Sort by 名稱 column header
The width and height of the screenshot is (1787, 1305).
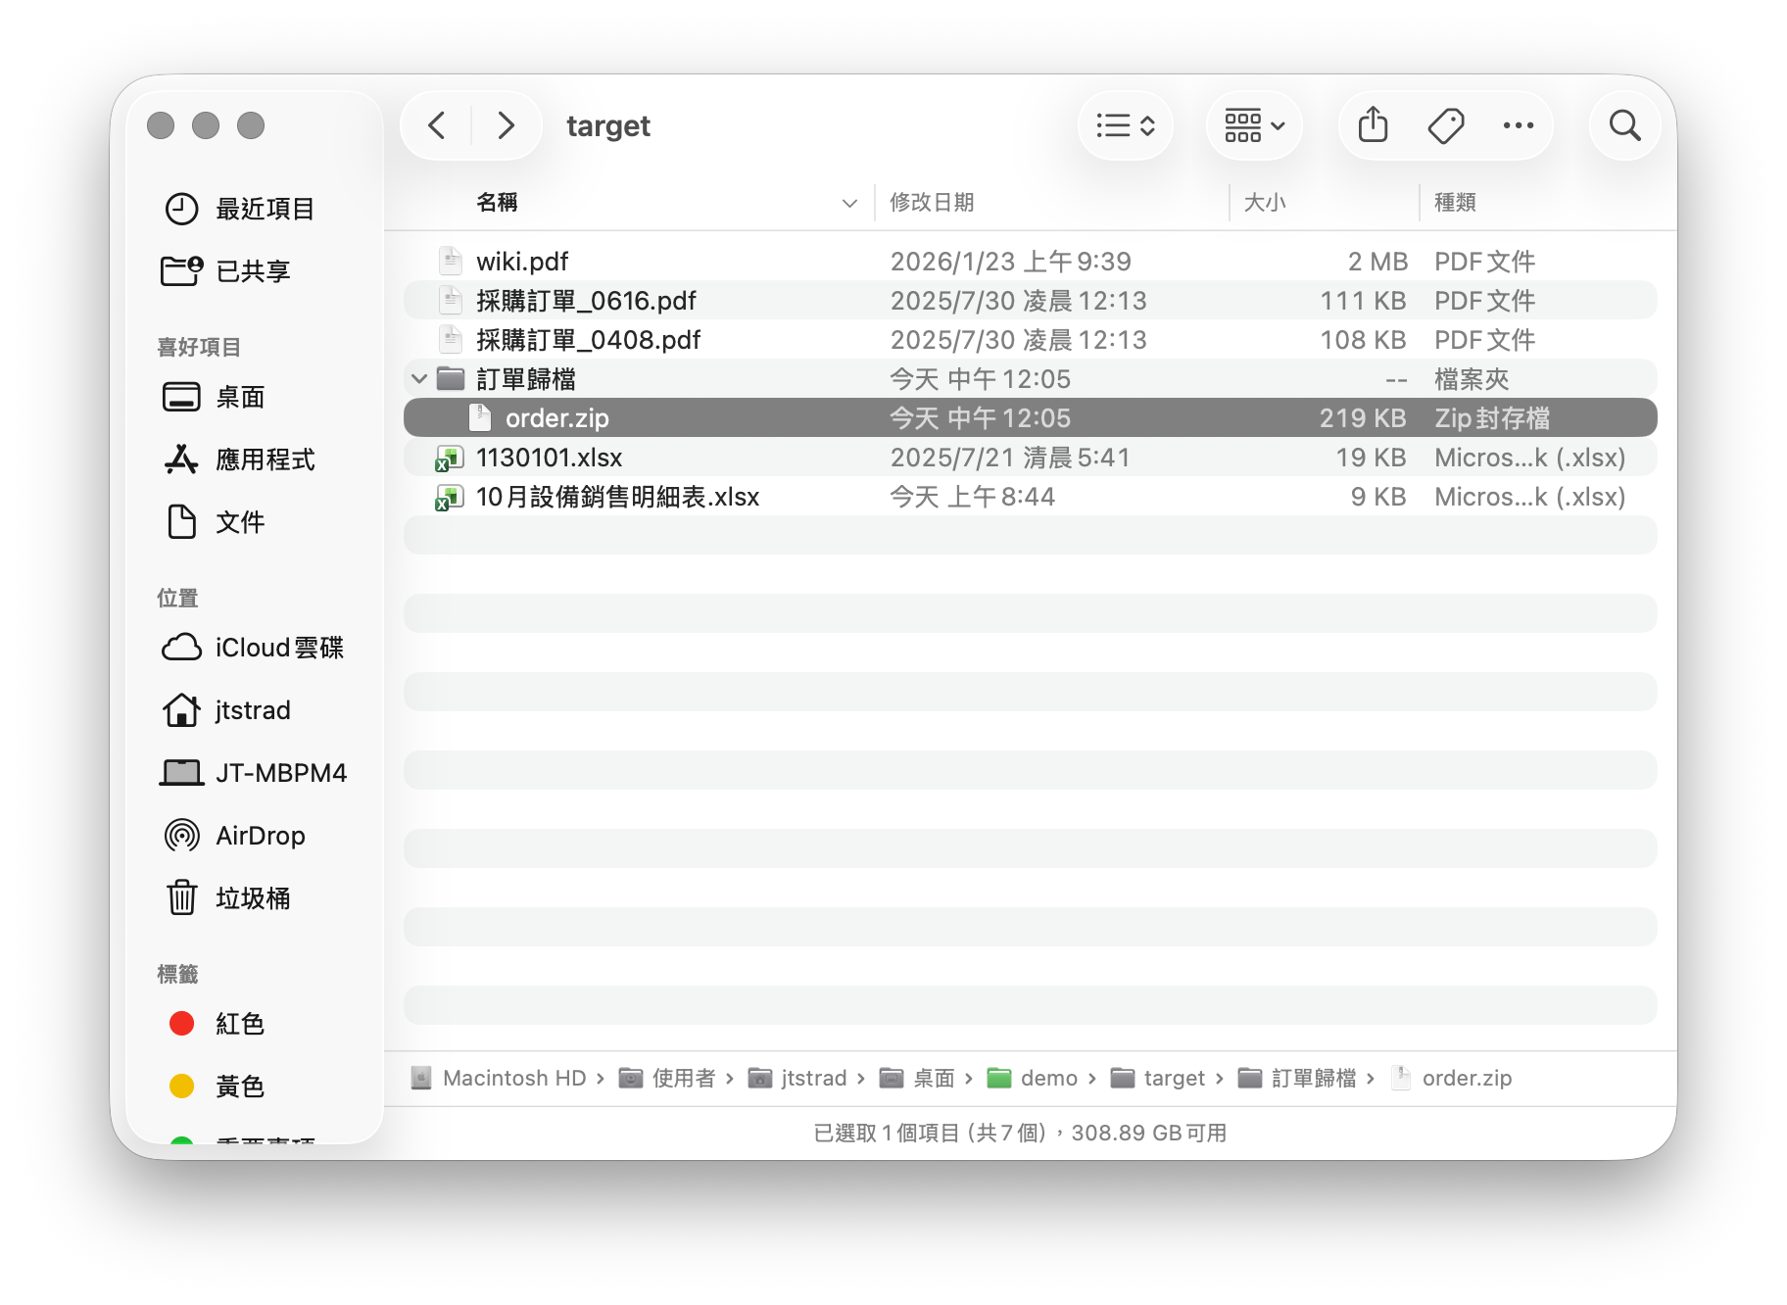coord(498,203)
